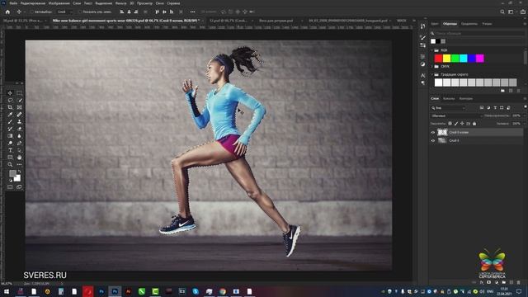Viewport: 528px width, 297px height.
Task: Select the Blur tool
Action: pyautogui.click(x=19, y=135)
